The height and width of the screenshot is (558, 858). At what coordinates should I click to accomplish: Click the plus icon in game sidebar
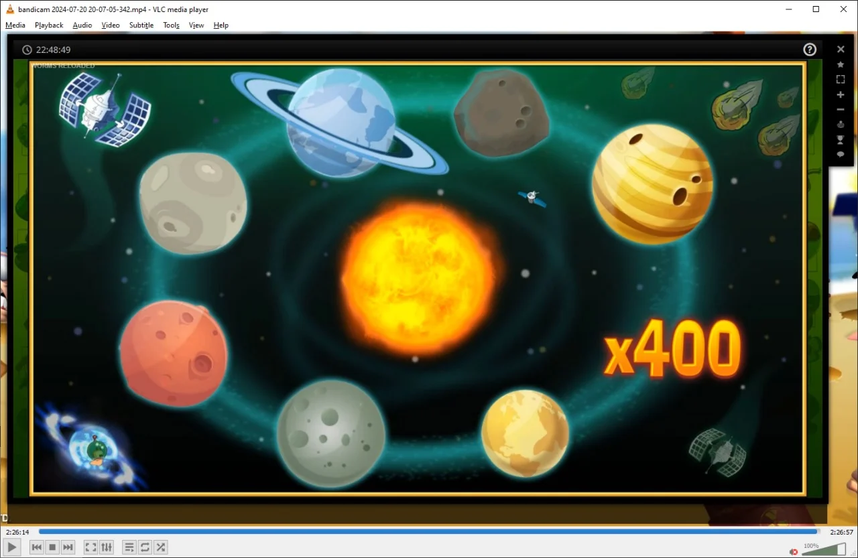(x=841, y=94)
